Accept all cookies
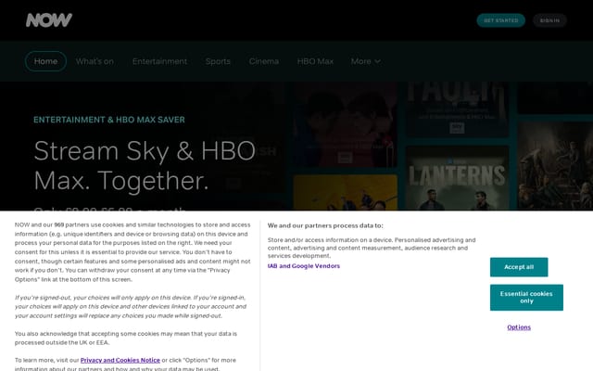This screenshot has height=371, width=593. coord(519,267)
